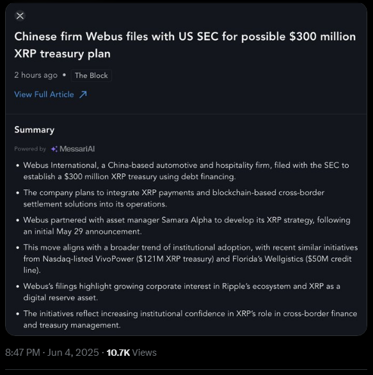Close the article card with the X icon
The image size is (373, 375).
click(20, 16)
